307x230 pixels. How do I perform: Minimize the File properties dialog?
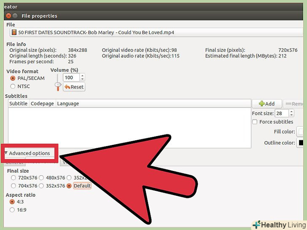tap(15, 16)
